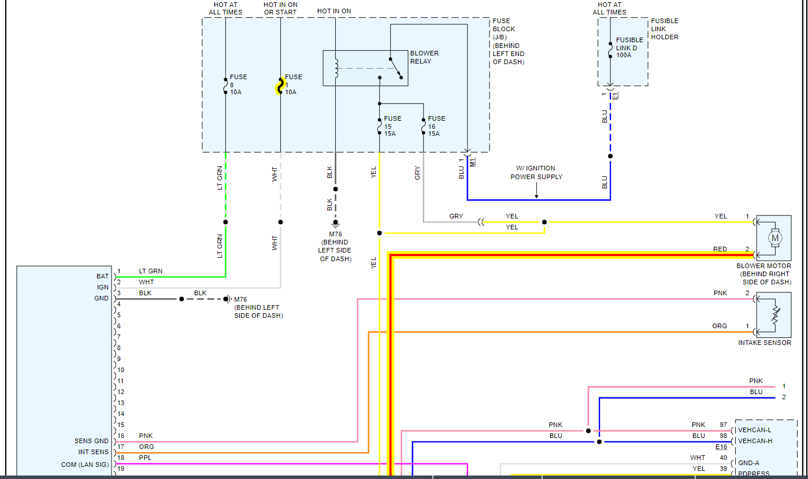
Task: Click the "ORG" wire label at pin 17
Action: point(146,447)
